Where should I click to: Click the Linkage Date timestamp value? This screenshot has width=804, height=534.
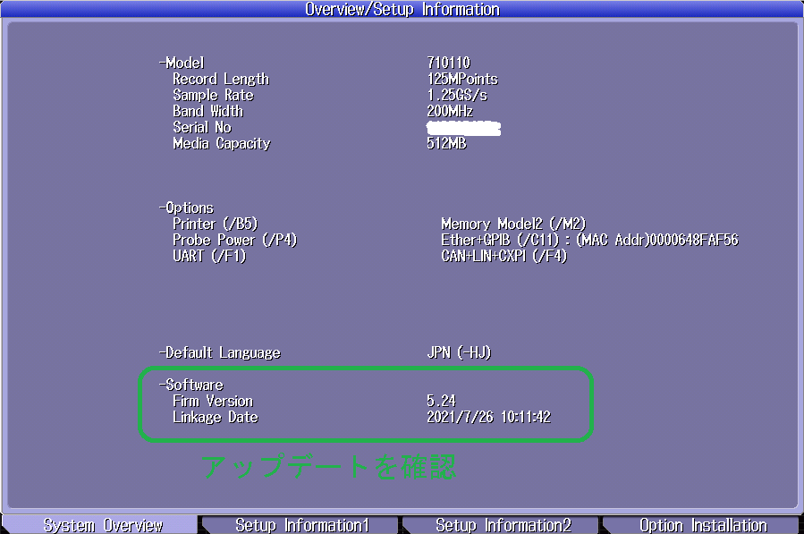(x=488, y=417)
